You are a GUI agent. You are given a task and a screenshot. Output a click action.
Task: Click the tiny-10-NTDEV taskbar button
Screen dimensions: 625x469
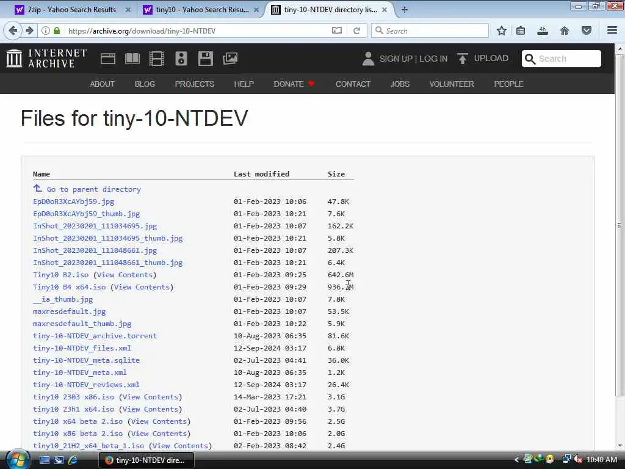[146, 460]
